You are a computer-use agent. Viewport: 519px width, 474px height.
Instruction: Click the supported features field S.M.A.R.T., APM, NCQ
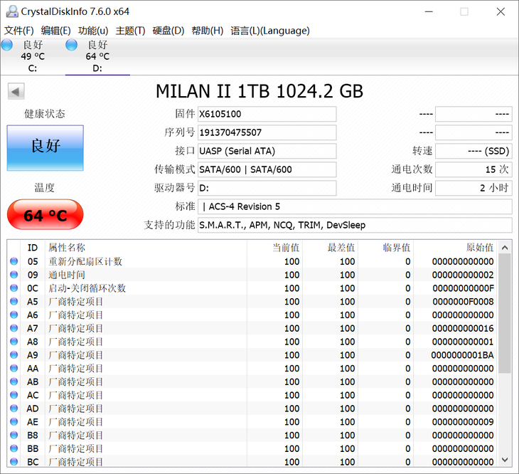click(x=355, y=225)
